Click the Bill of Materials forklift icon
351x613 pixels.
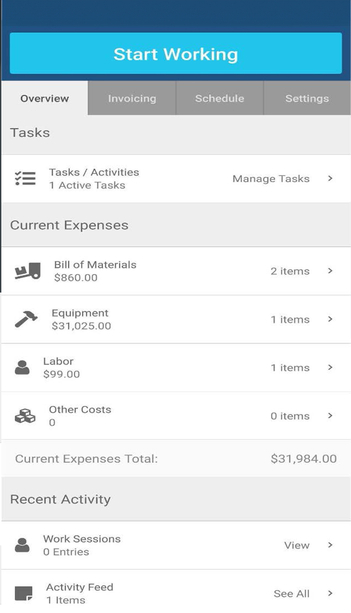(28, 271)
